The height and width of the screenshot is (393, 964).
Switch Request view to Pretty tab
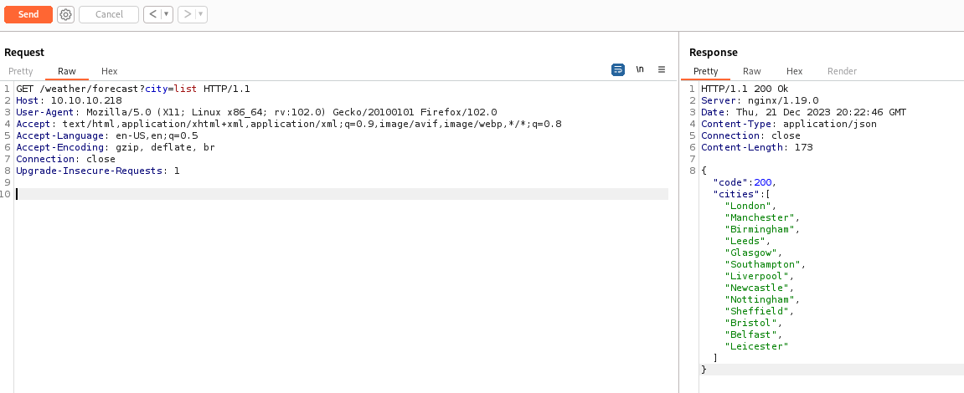[x=21, y=72]
